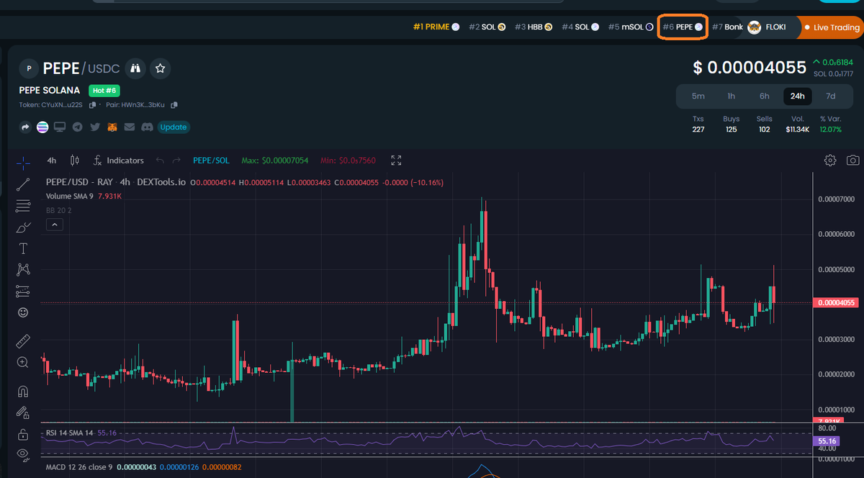The width and height of the screenshot is (864, 478).
Task: Open candlestick chart style selector
Action: pyautogui.click(x=73, y=161)
